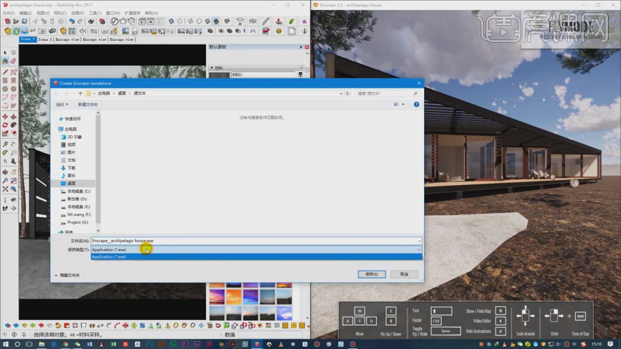The image size is (621, 349).
Task: Click the refresh icon next to address bar
Action: pyautogui.click(x=348, y=94)
